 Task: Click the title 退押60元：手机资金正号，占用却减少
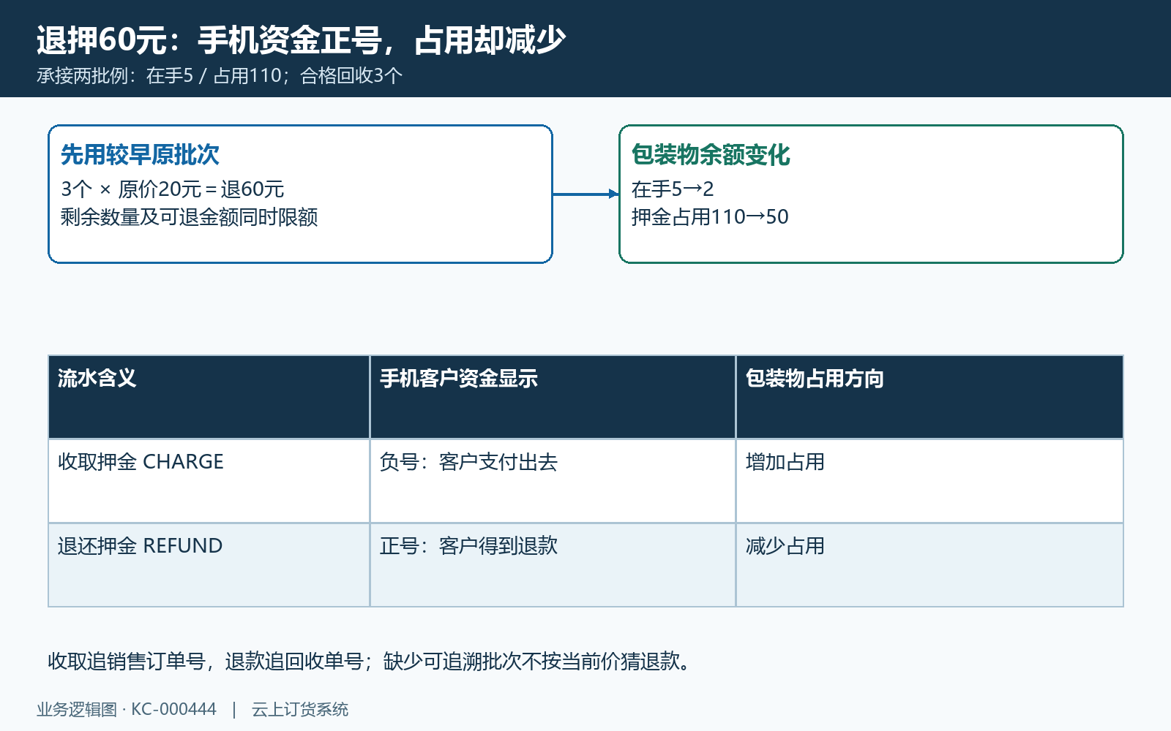click(301, 40)
